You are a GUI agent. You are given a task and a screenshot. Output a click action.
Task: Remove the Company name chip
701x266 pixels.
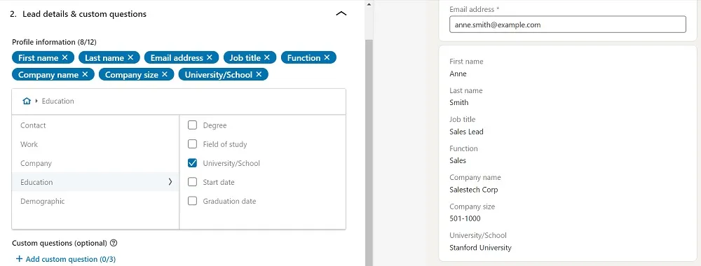[85, 74]
